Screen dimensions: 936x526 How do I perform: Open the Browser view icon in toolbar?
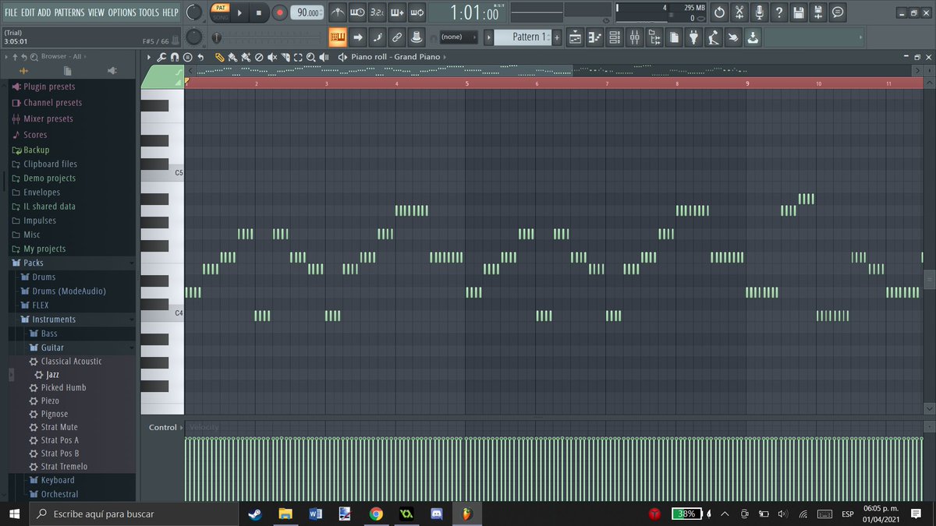tap(654, 37)
